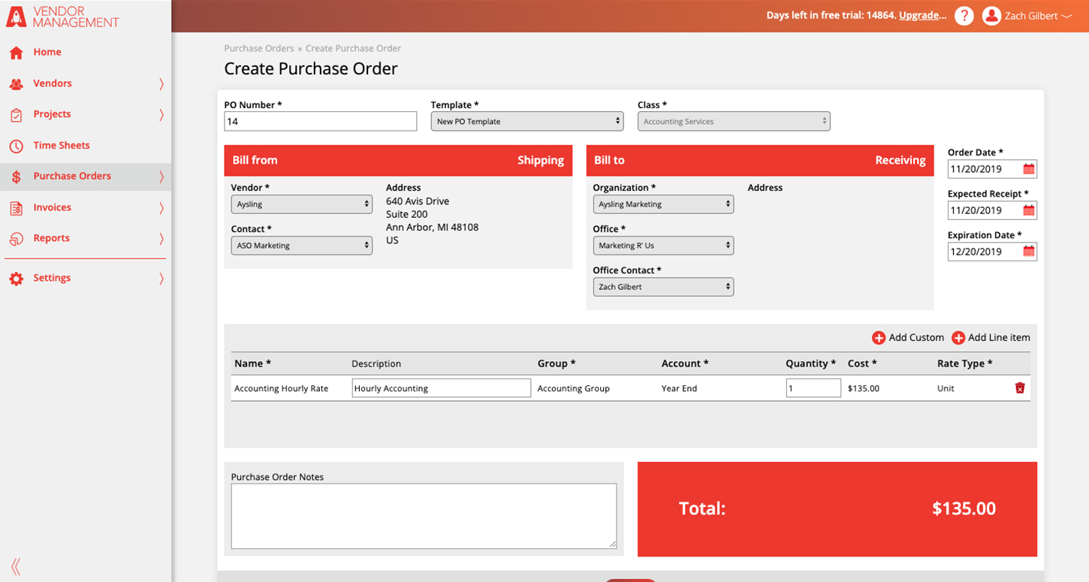Image resolution: width=1089 pixels, height=582 pixels.
Task: Click the user avatar icon
Action: [991, 16]
